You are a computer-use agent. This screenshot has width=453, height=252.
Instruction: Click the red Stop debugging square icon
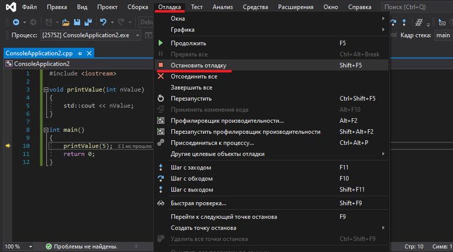[x=161, y=65]
